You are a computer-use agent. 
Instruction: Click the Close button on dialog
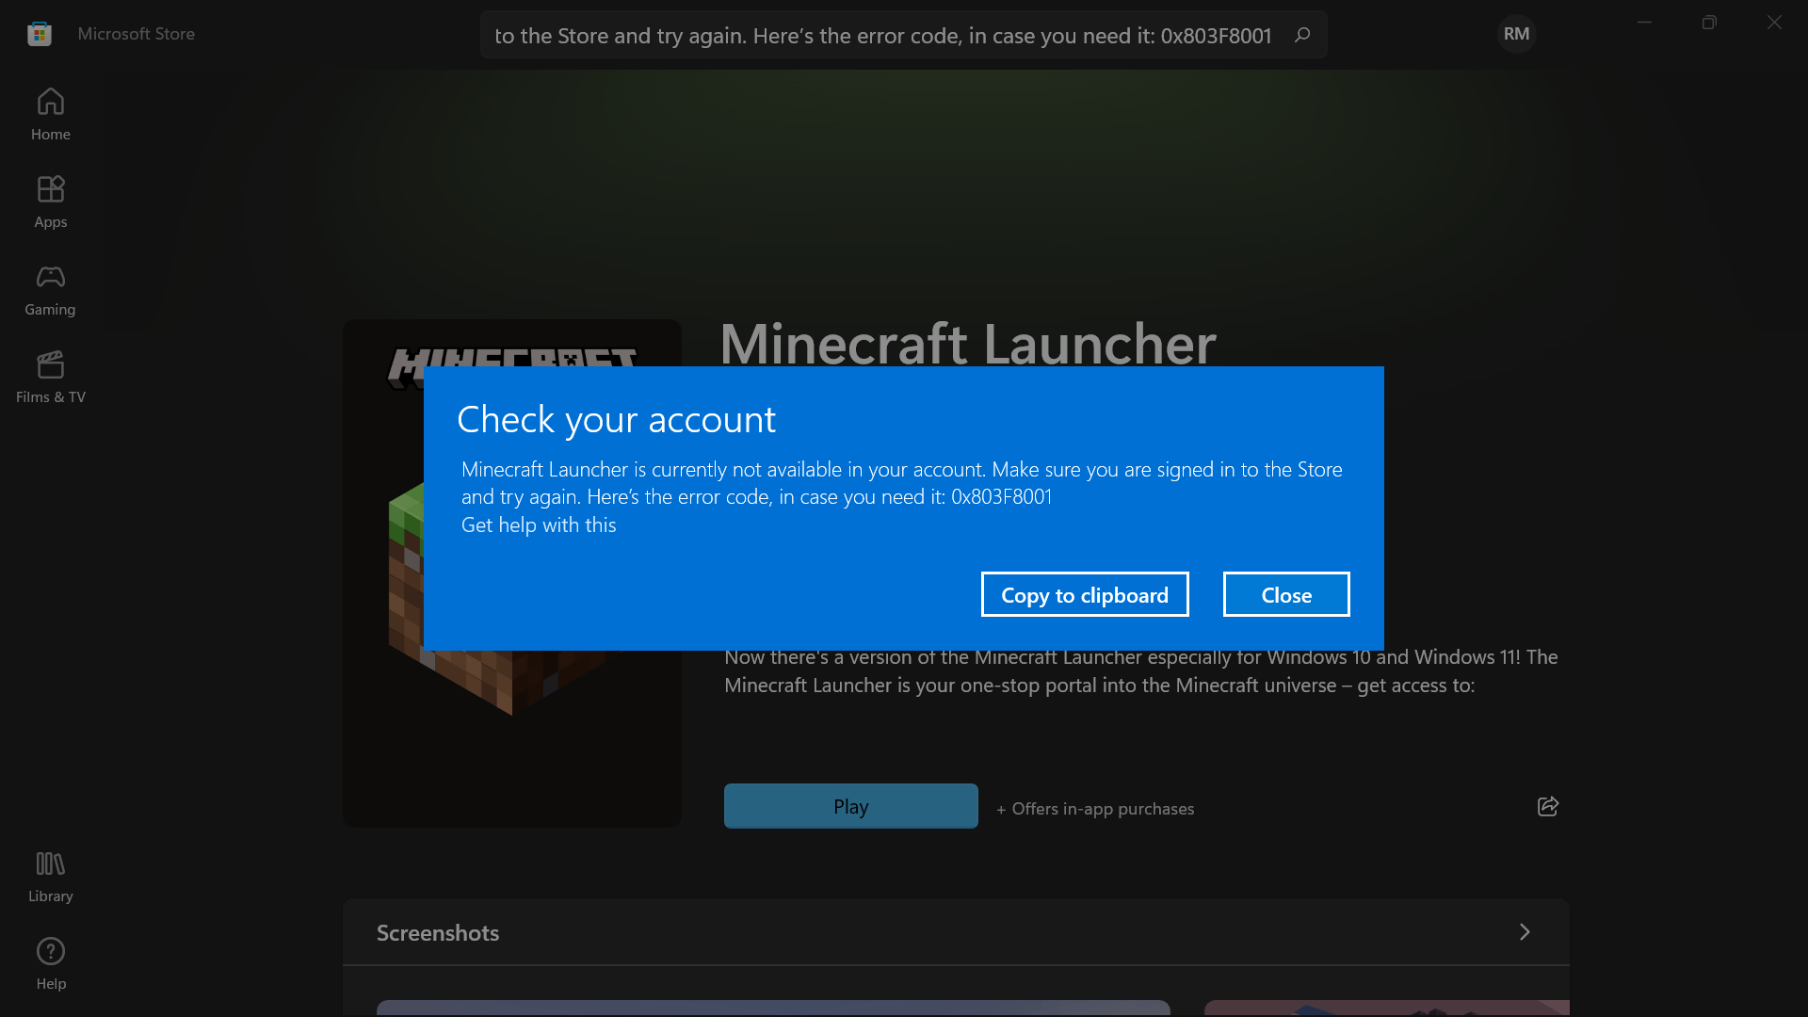pos(1286,593)
